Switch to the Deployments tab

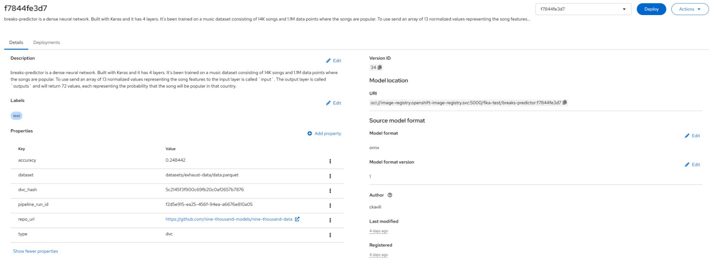[46, 43]
